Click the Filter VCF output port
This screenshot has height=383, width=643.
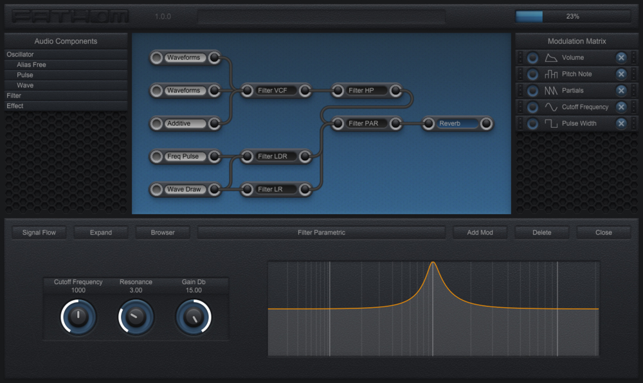click(x=305, y=91)
